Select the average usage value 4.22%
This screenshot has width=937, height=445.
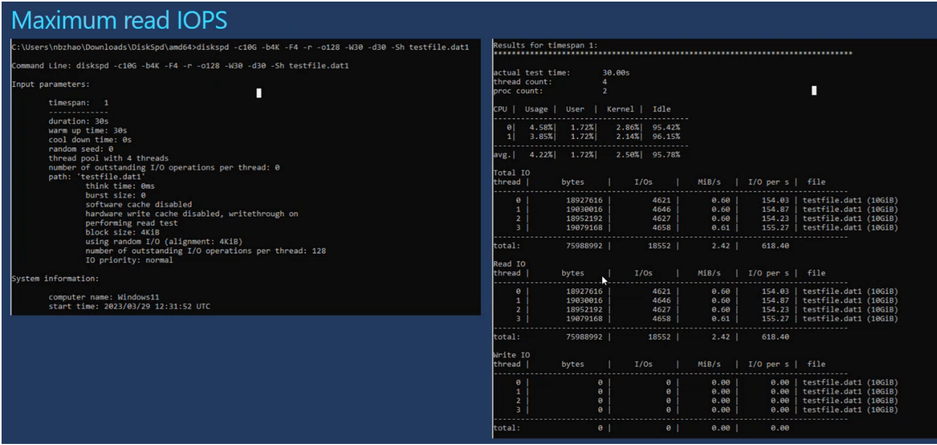[541, 155]
